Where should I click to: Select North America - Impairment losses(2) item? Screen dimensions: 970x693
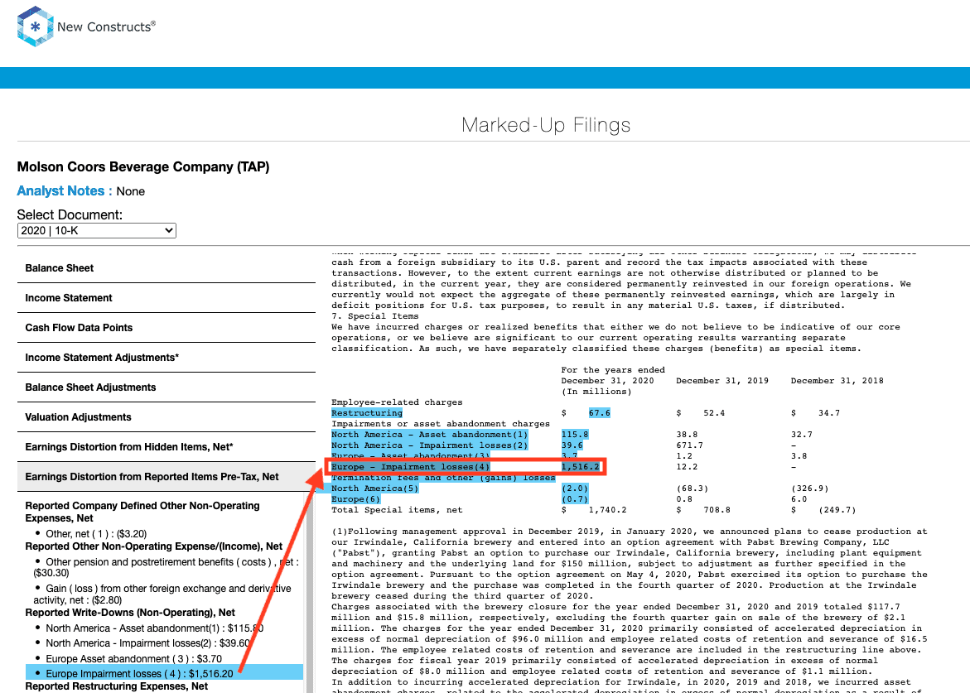coord(147,643)
